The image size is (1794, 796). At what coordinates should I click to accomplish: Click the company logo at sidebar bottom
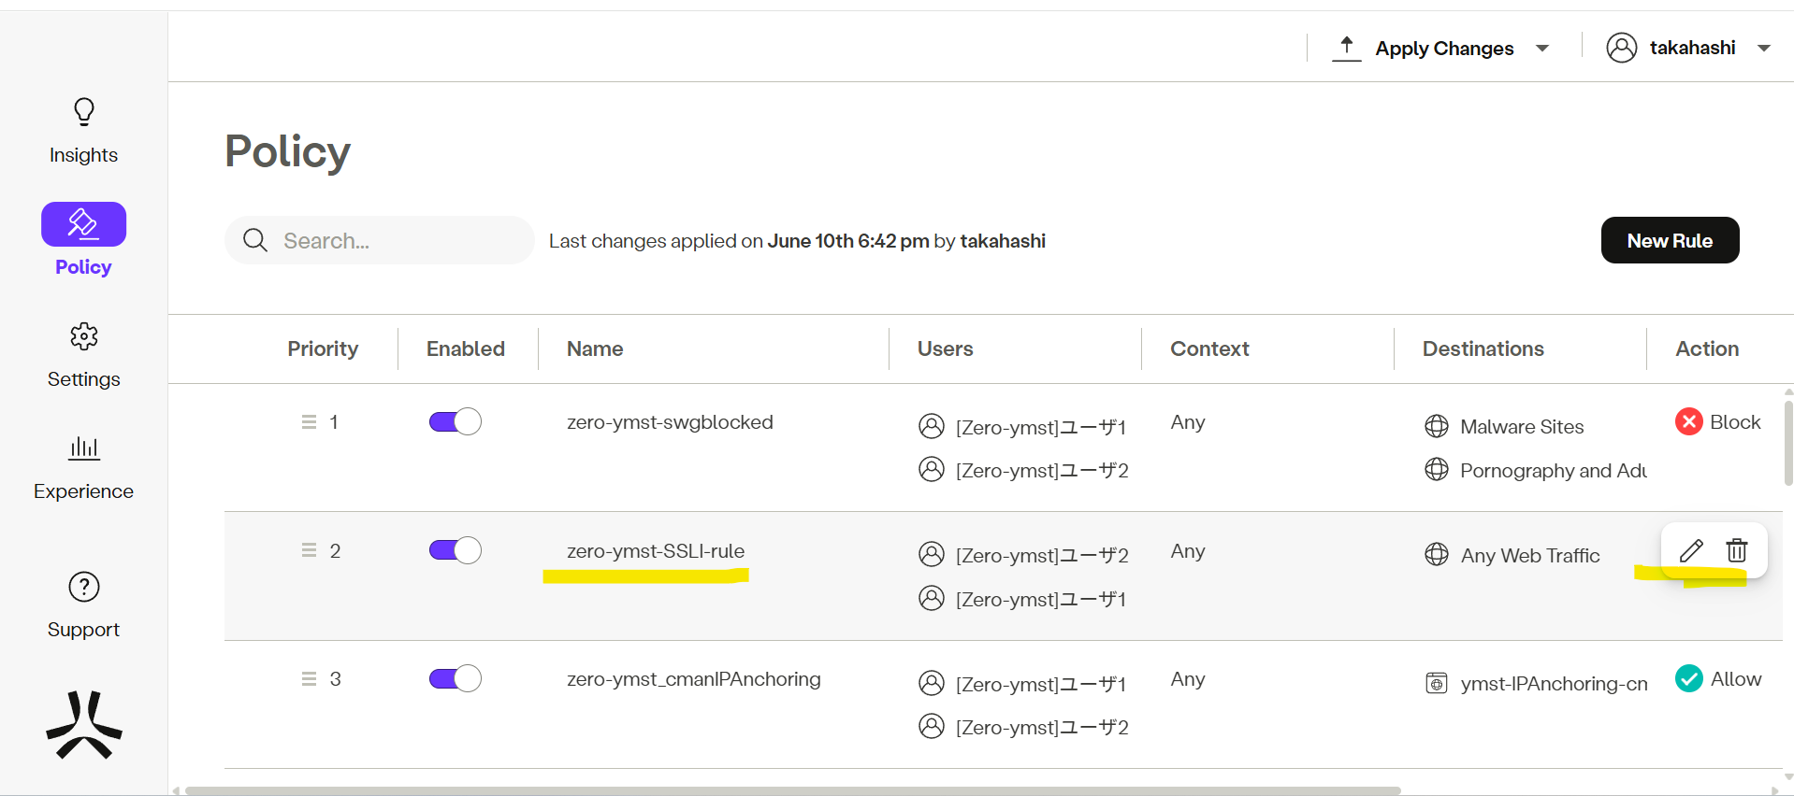pos(84,725)
